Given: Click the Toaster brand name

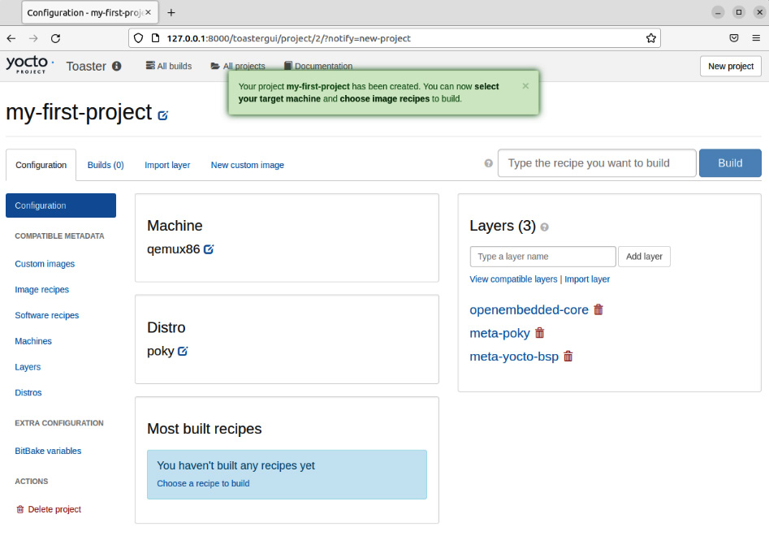Looking at the screenshot, I should click(x=86, y=67).
